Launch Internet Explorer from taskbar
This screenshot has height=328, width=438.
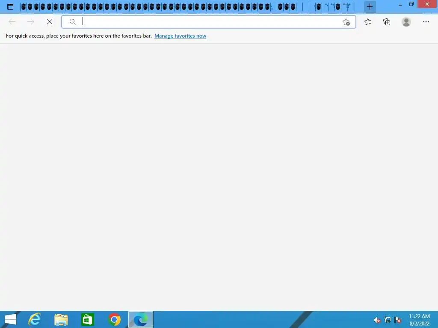coord(34,319)
